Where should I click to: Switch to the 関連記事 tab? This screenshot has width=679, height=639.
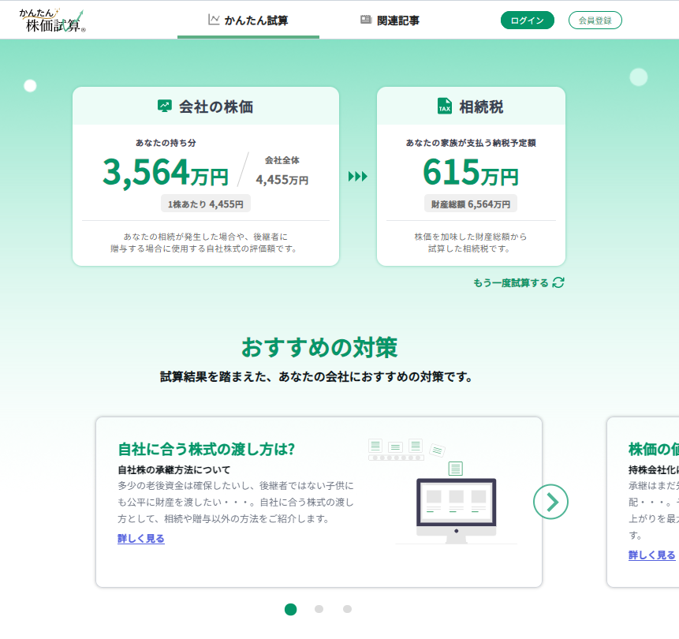coord(390,20)
